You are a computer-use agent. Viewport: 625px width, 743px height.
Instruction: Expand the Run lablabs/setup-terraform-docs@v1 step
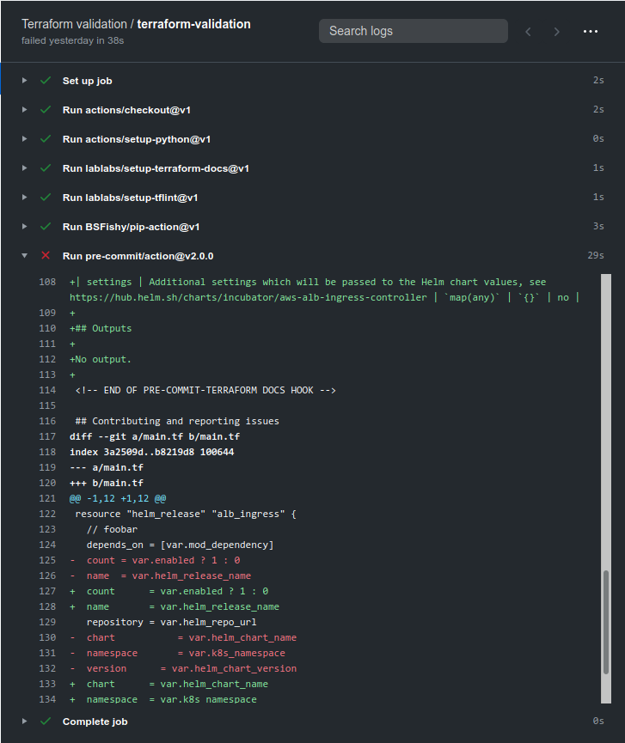[x=24, y=167]
